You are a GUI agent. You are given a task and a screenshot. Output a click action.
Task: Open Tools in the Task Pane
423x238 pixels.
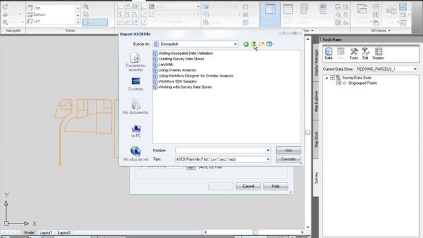tap(354, 54)
